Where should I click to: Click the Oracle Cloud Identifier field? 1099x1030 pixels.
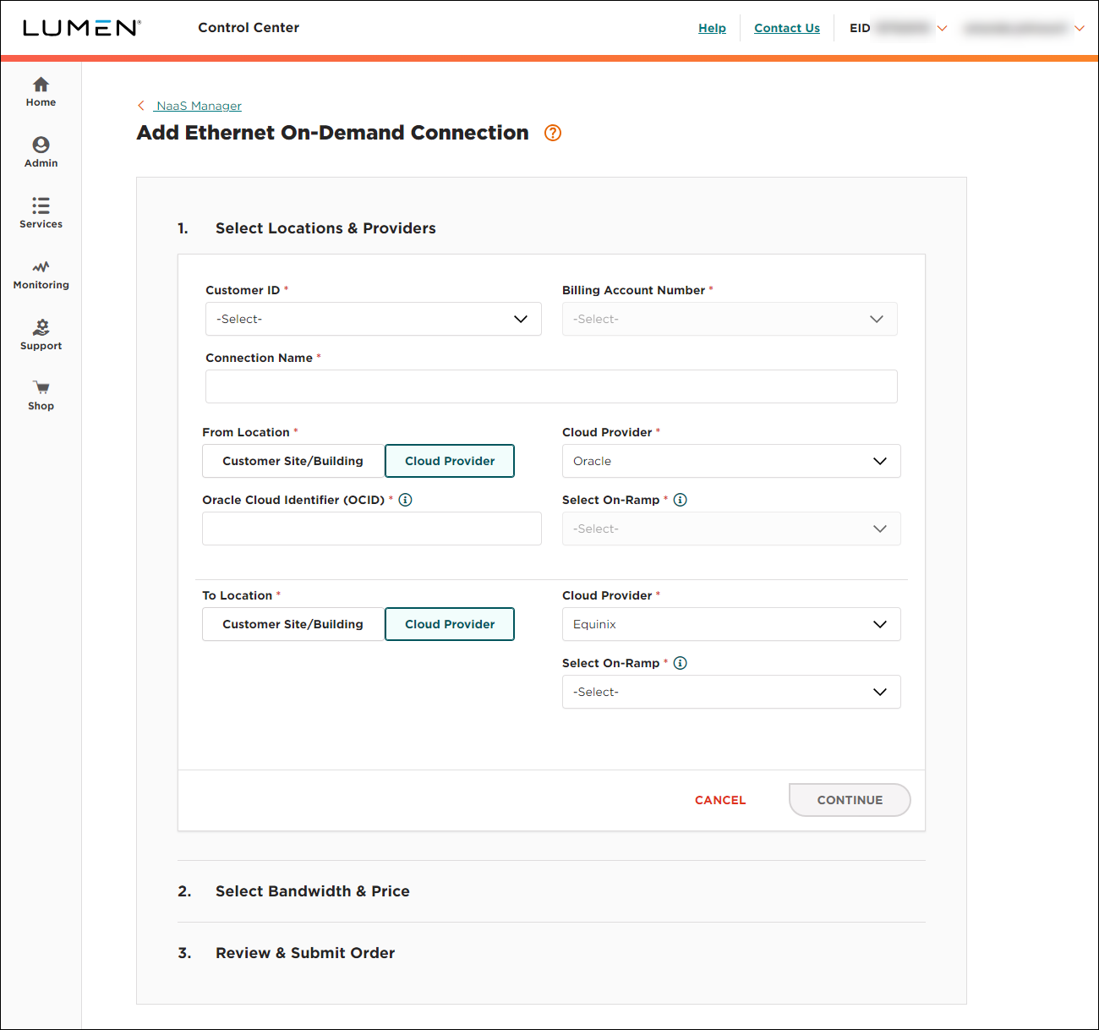click(372, 529)
